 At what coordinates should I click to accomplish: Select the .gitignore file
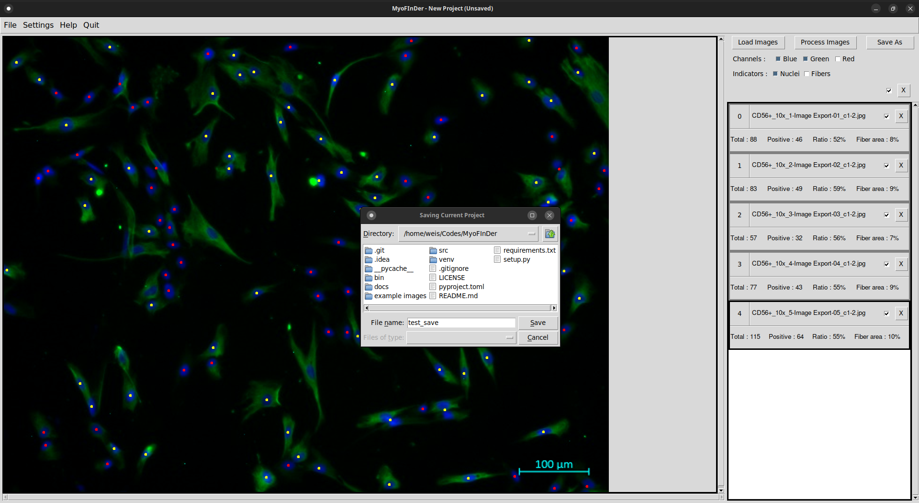449,268
